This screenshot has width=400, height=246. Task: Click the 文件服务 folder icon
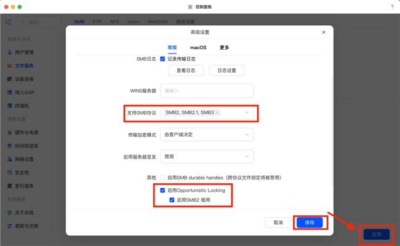point(10,66)
